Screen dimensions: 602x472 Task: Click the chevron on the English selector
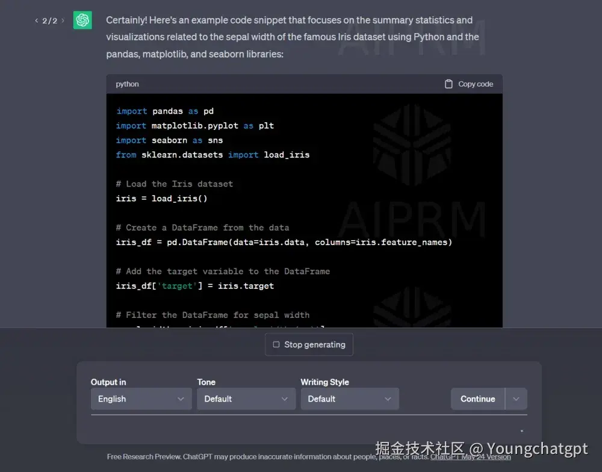tap(181, 399)
